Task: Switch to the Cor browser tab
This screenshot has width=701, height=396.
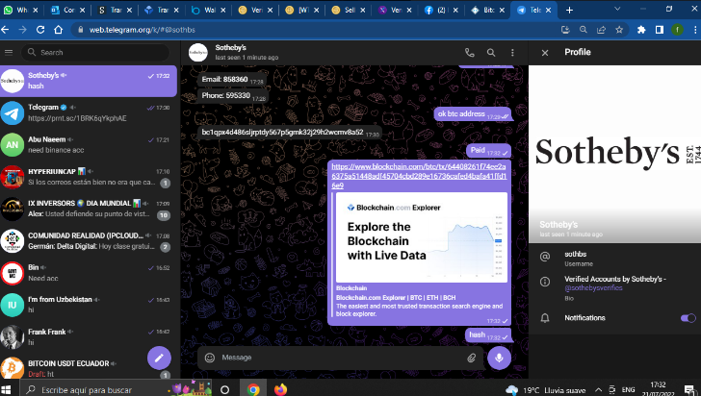Action: click(68, 10)
